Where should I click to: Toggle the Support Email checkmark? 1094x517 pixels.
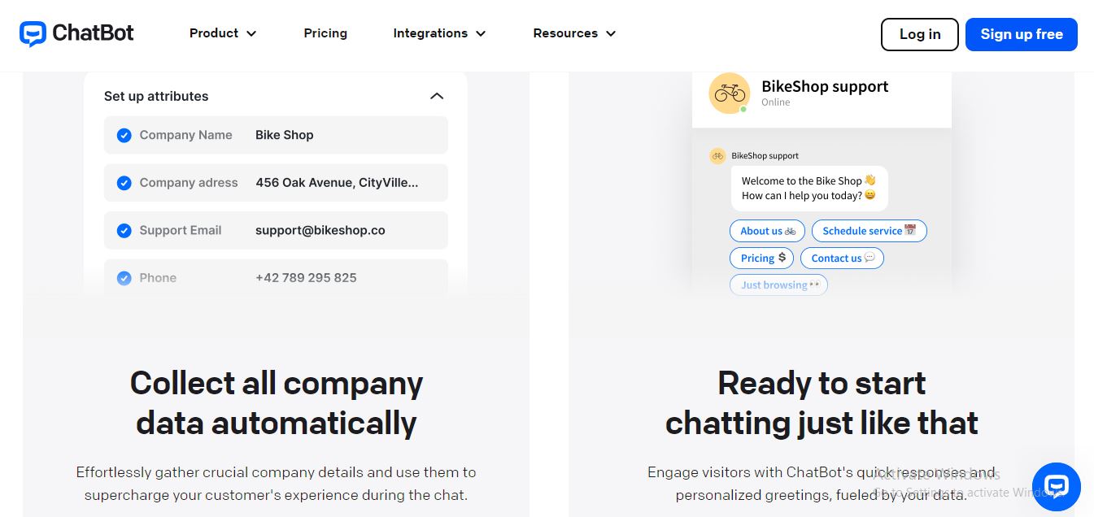click(x=124, y=231)
